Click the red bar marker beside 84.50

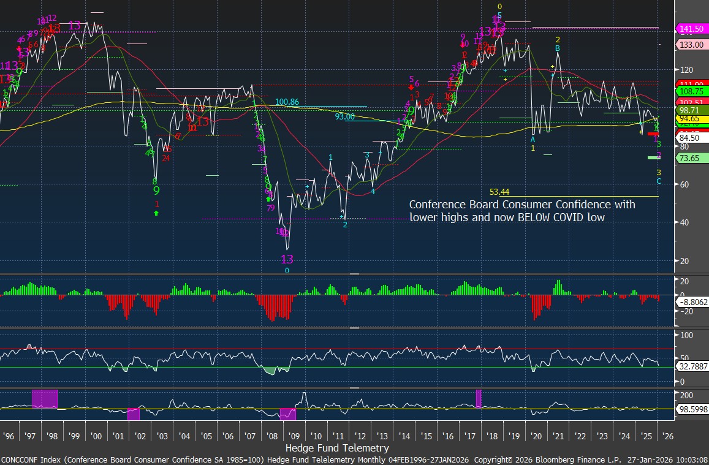coord(653,134)
